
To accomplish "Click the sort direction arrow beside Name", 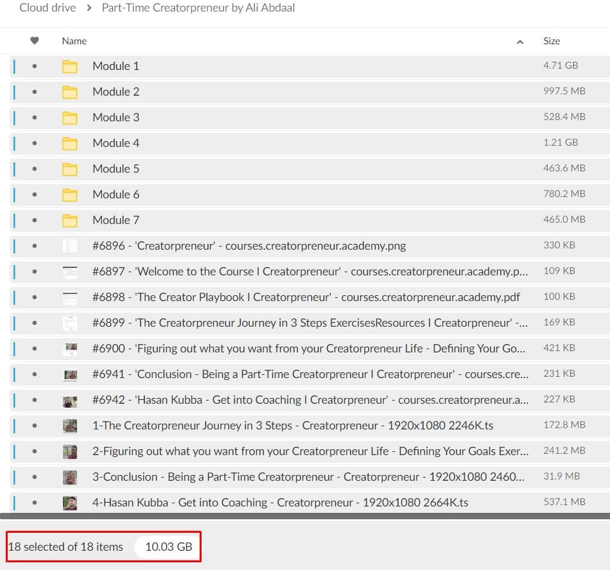I will 520,42.
